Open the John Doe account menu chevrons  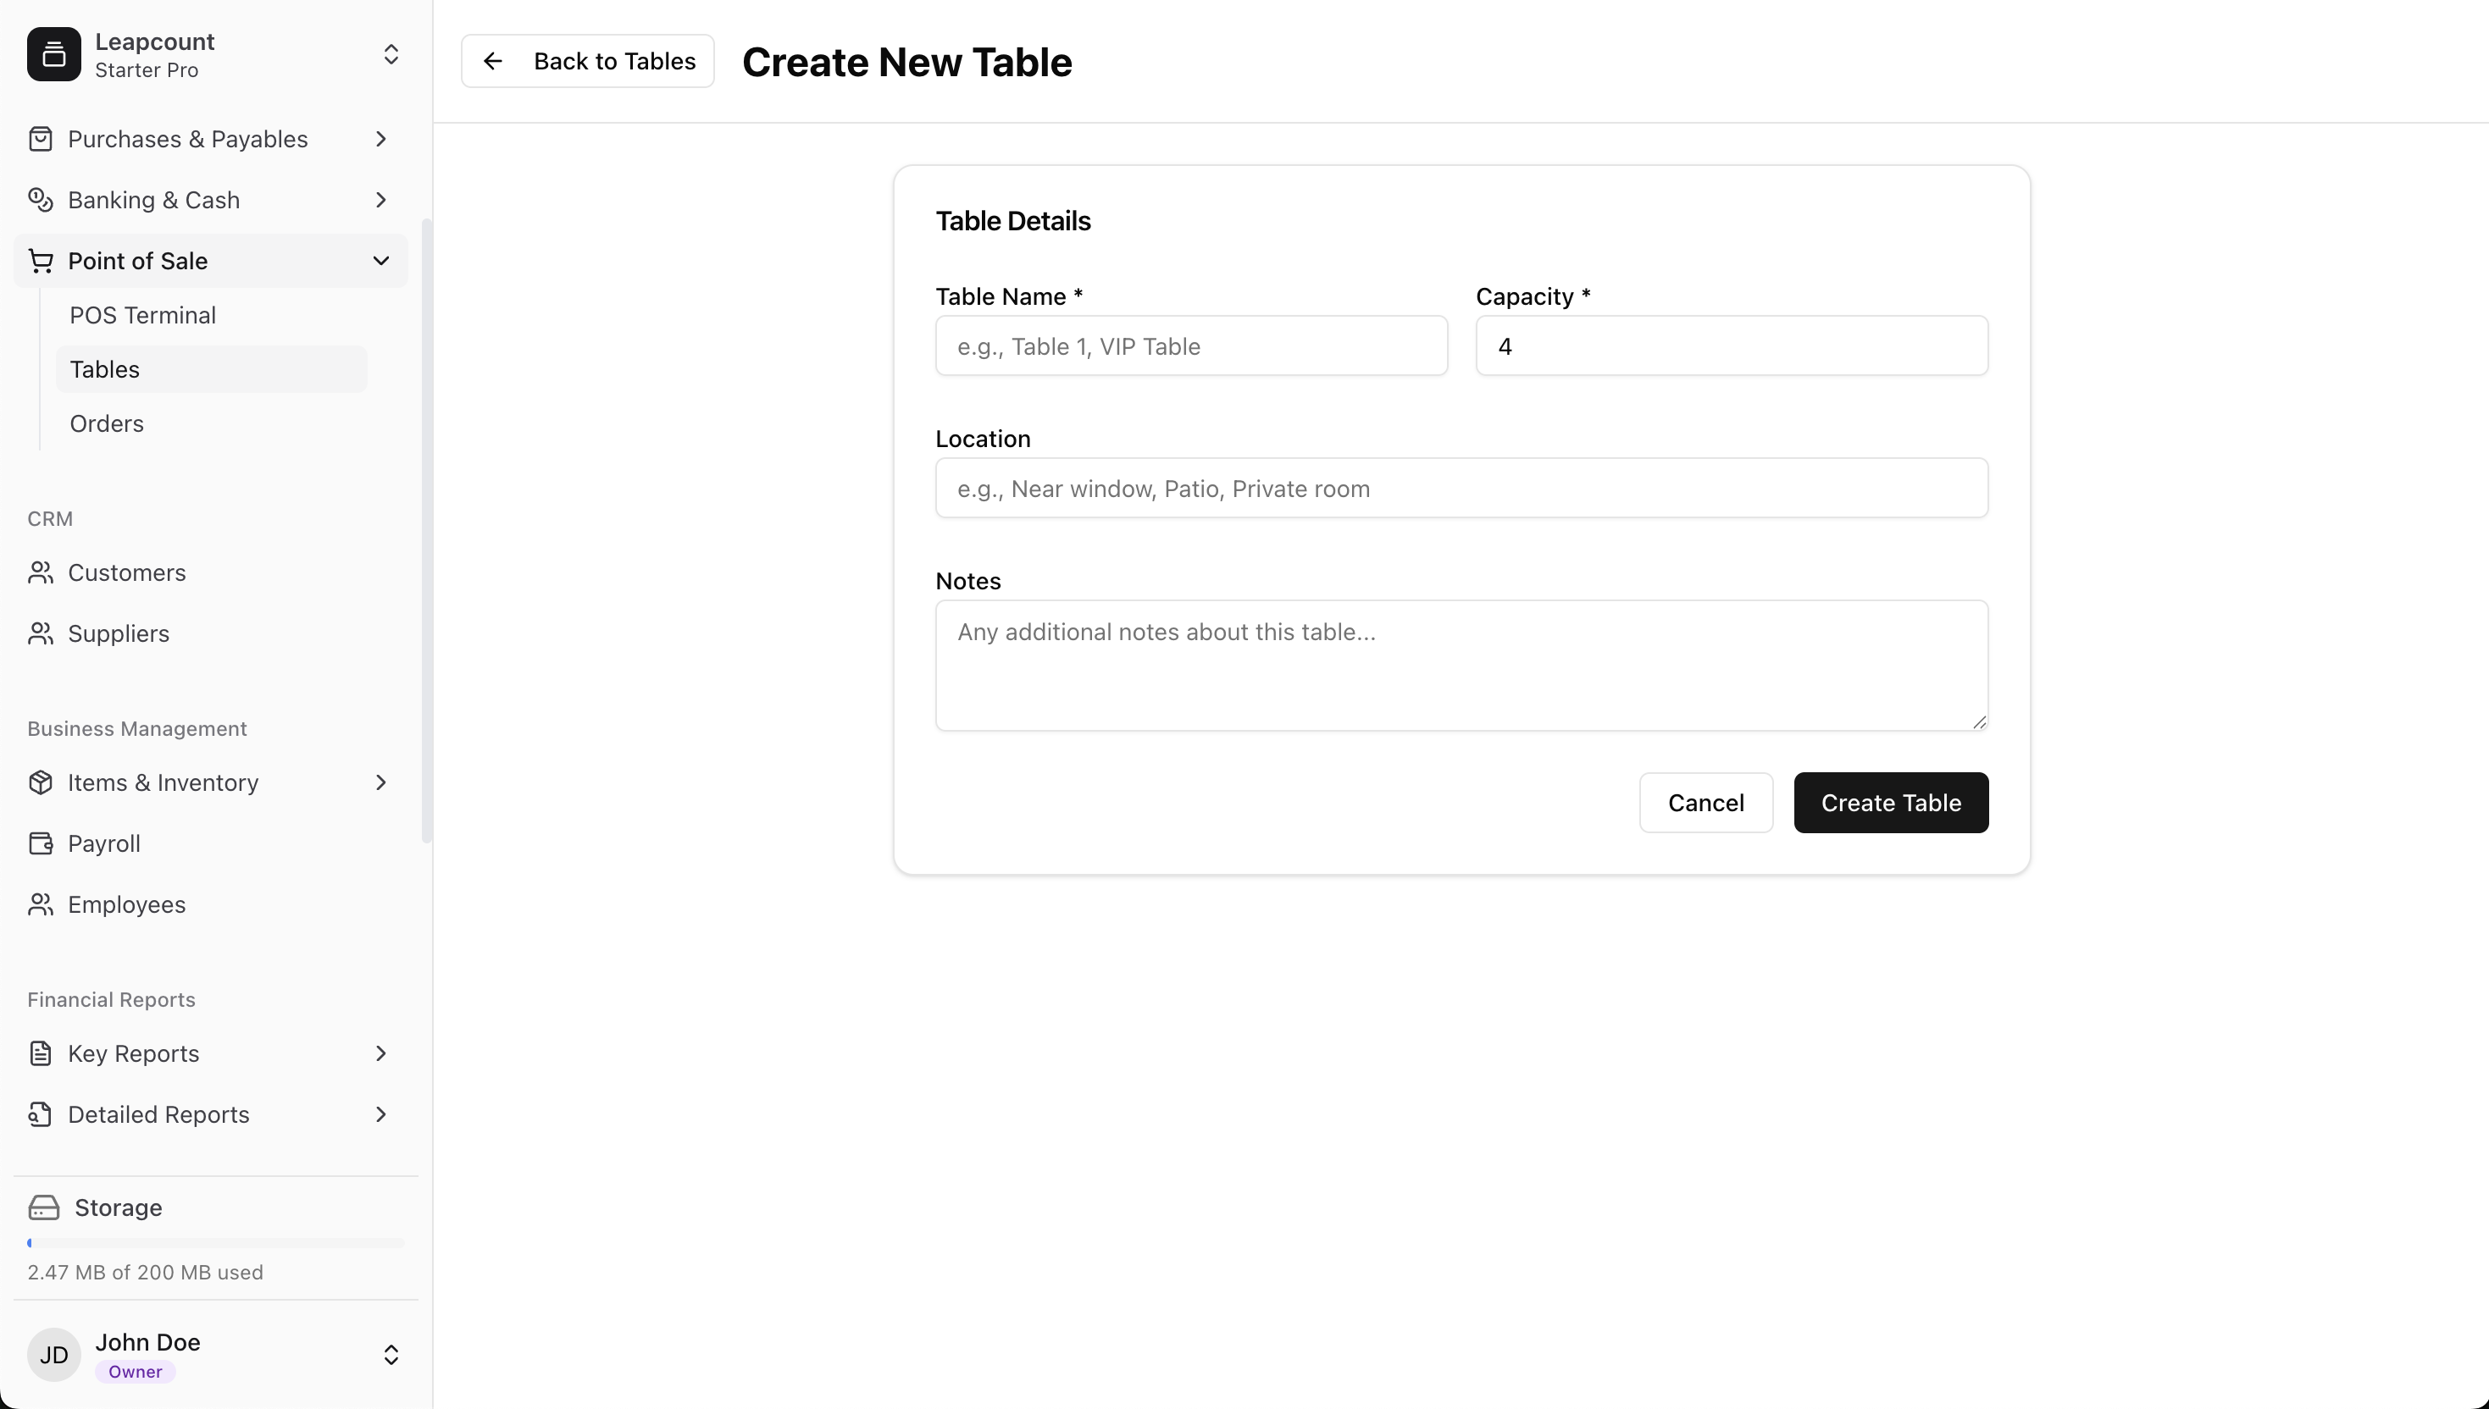pos(391,1355)
